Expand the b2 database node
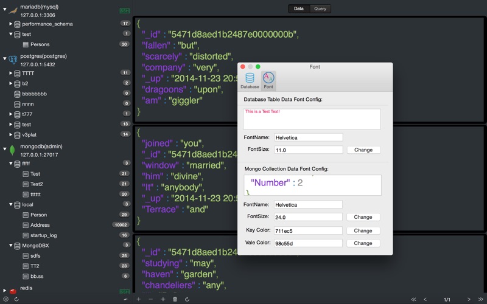 pos(10,83)
